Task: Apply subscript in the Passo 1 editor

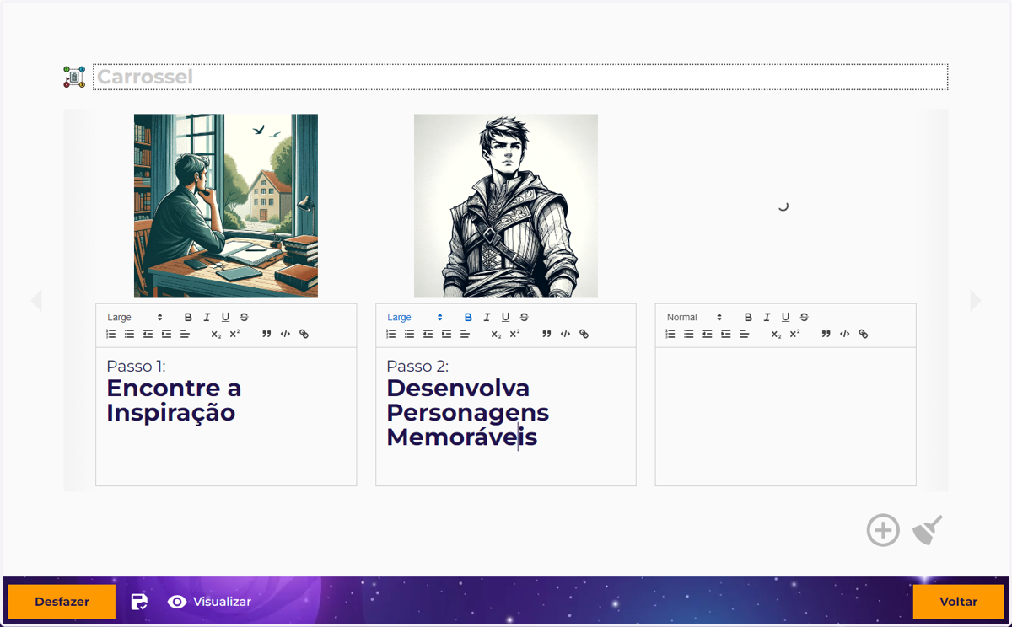Action: (x=216, y=335)
